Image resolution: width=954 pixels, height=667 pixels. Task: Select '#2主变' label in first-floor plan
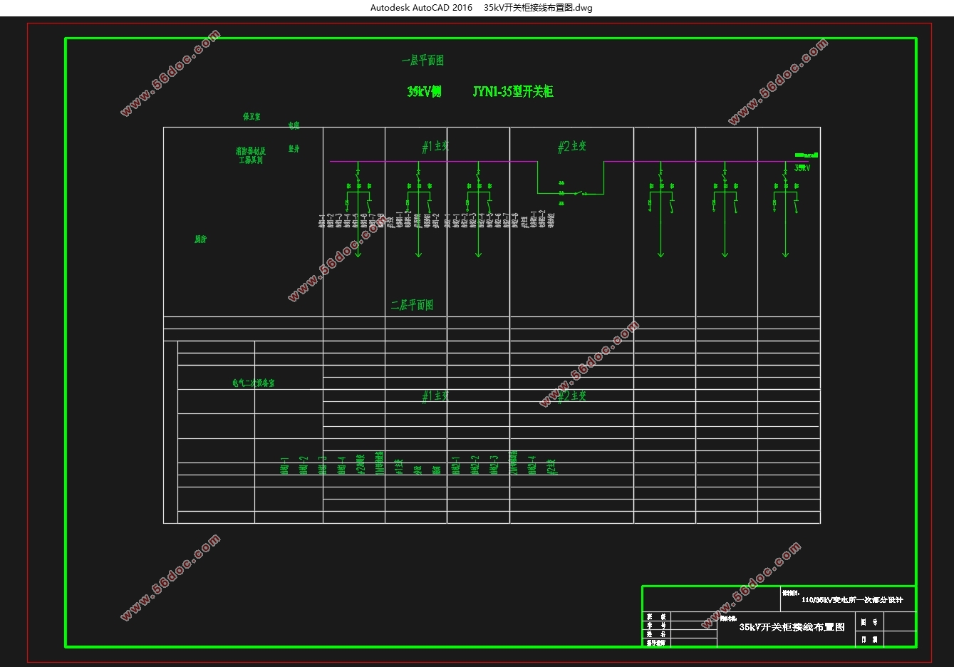coord(572,146)
